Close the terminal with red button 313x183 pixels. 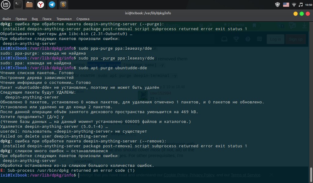(308, 13)
